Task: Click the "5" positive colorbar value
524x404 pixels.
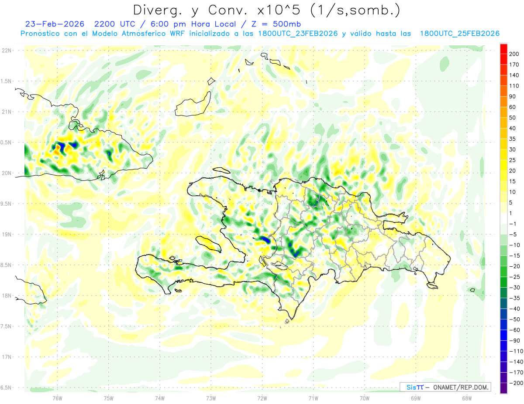Action: (511, 203)
